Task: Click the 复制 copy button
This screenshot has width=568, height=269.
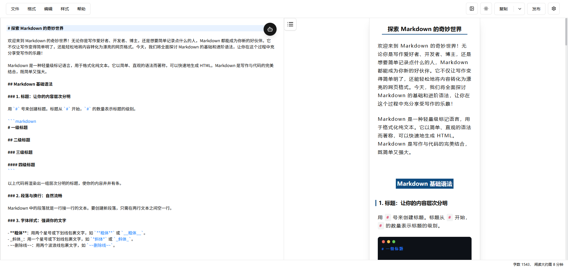Action: (504, 9)
